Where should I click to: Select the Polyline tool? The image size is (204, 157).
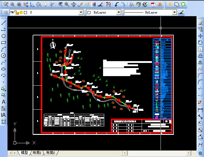click(x=4, y=29)
